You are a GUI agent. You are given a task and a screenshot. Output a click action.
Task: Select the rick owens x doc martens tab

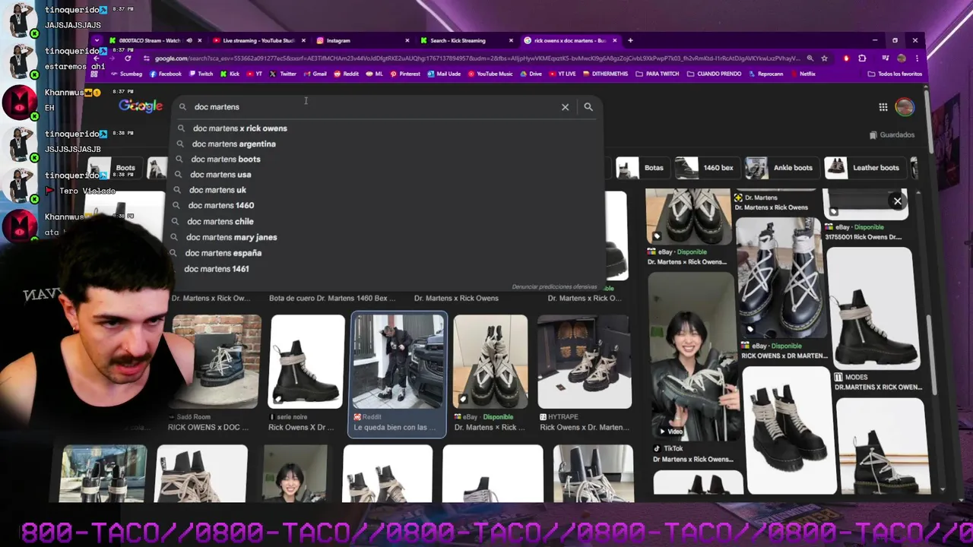click(x=570, y=40)
